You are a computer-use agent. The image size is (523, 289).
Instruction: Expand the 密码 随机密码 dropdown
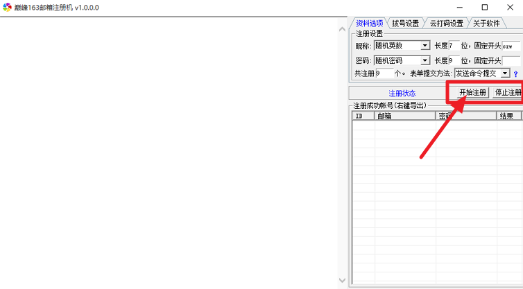point(425,61)
